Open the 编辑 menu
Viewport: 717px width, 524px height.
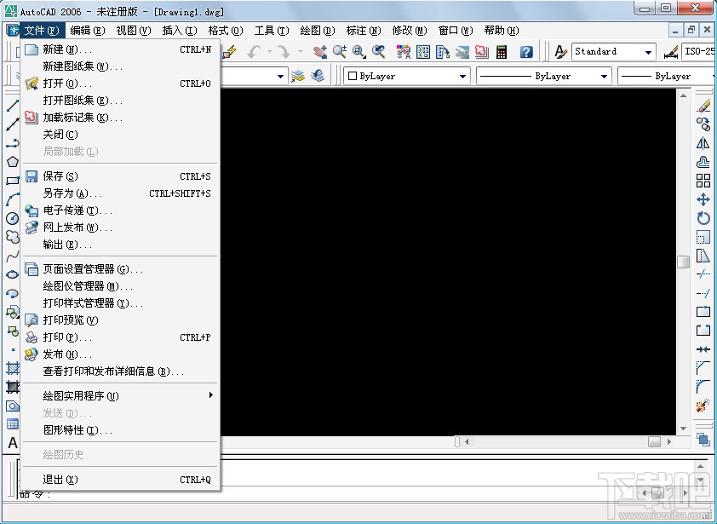coord(83,30)
